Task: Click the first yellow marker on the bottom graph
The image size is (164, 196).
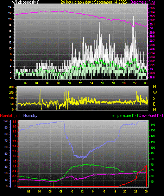Action: (x=53, y=184)
